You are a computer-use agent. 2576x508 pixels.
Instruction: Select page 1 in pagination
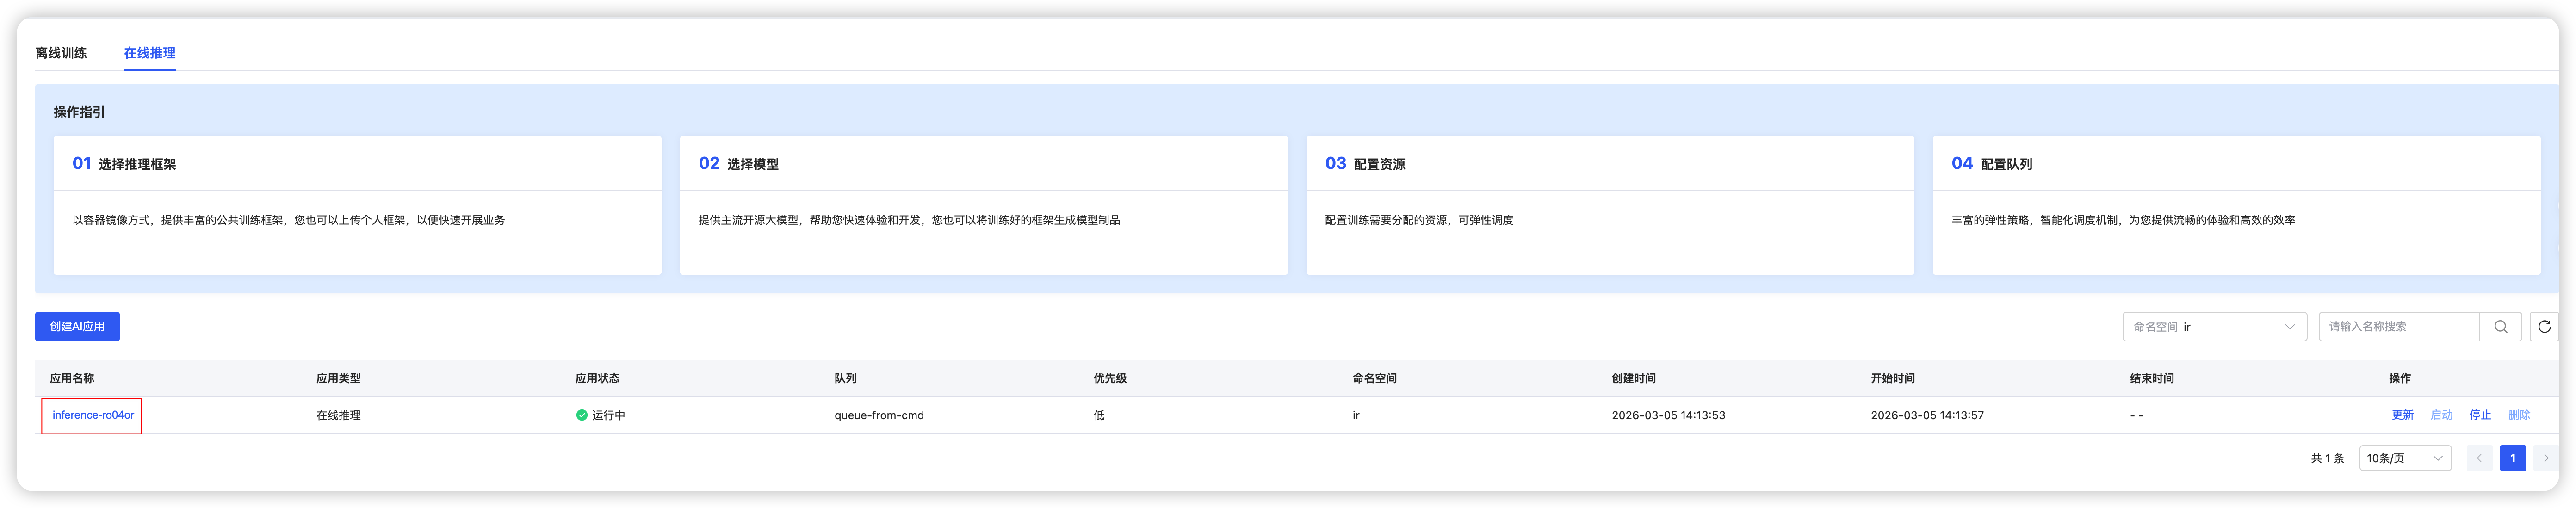click(x=2512, y=458)
